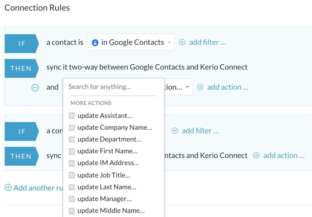Click the second rule's IF label
Viewport: 312px width, 217px height.
22,131
